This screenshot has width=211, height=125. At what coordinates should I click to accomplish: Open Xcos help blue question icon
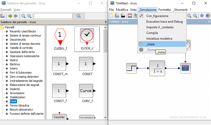(x=208, y=16)
